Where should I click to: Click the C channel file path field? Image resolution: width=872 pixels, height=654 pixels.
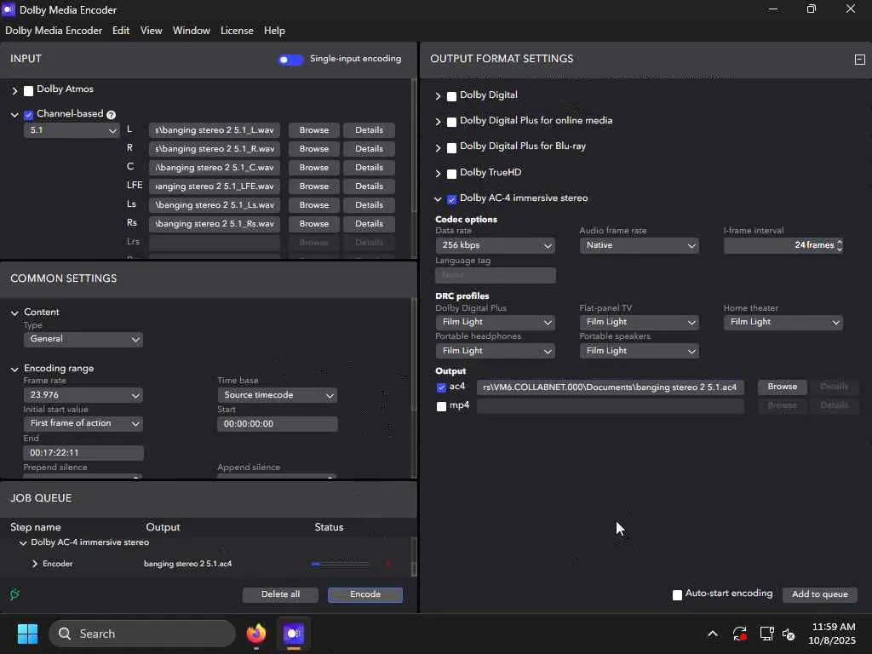coord(215,168)
